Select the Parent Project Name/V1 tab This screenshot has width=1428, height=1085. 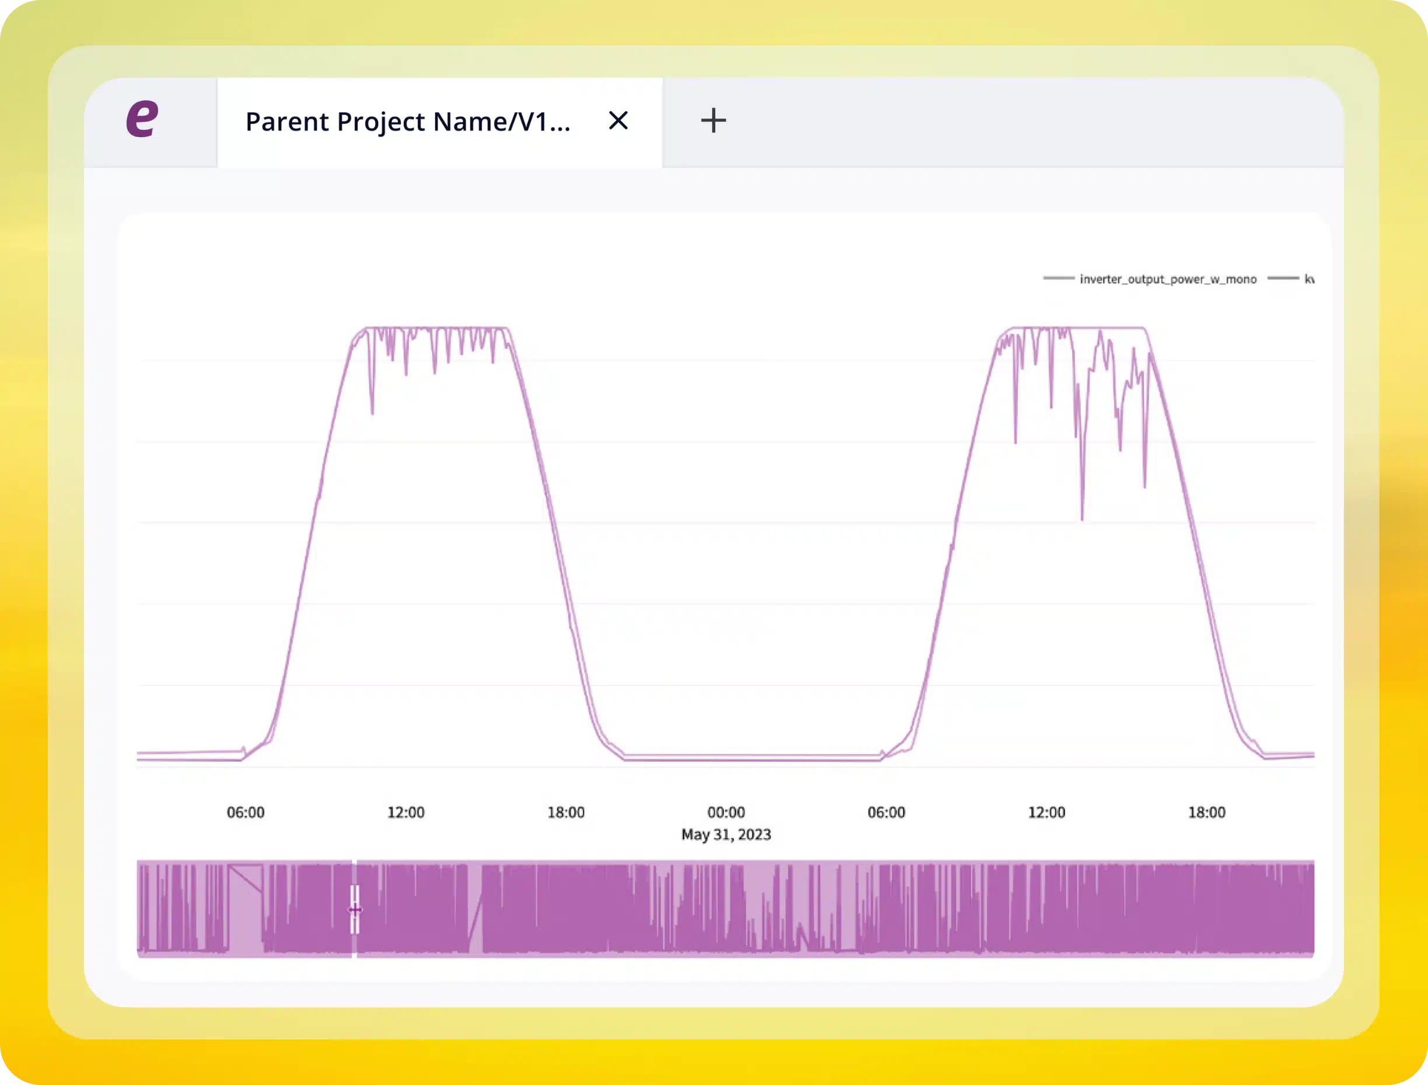click(x=408, y=121)
